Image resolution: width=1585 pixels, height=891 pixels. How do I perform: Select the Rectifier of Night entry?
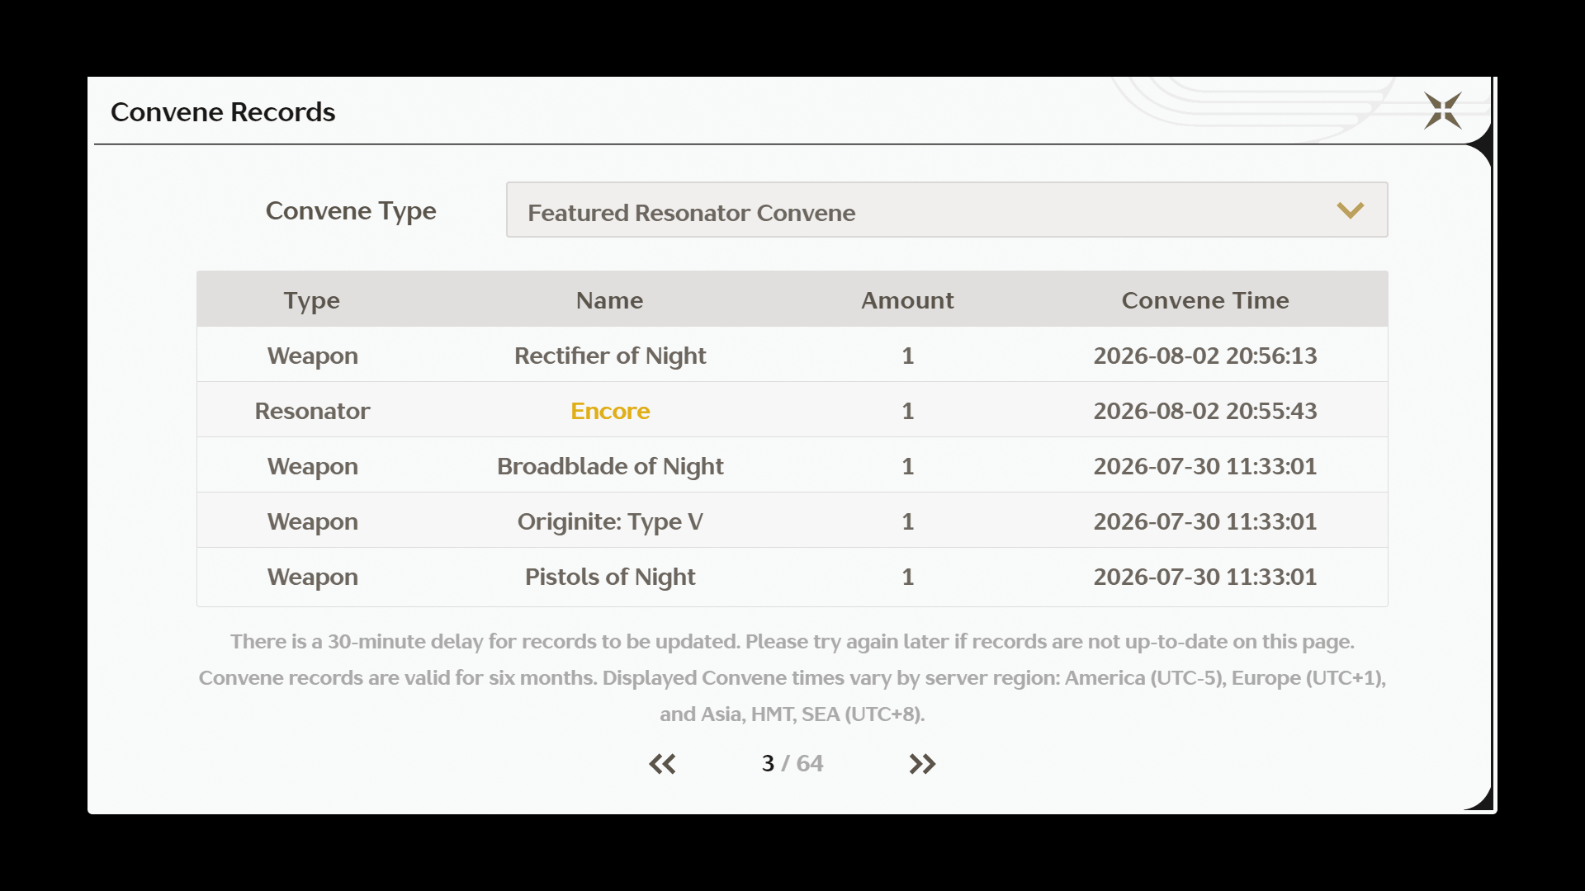coord(610,356)
